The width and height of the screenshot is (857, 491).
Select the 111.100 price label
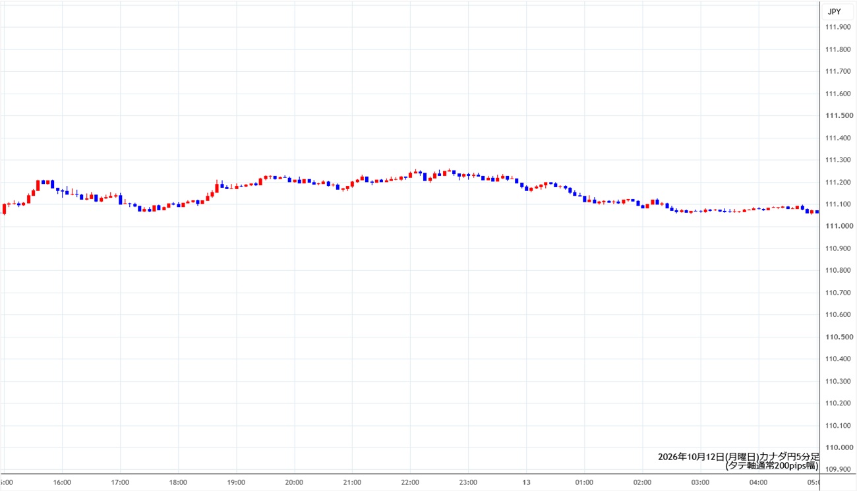(x=837, y=204)
